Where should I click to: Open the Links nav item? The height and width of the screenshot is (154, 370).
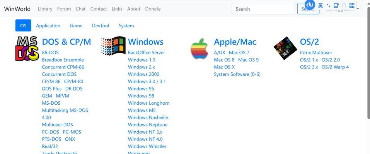click(x=117, y=9)
